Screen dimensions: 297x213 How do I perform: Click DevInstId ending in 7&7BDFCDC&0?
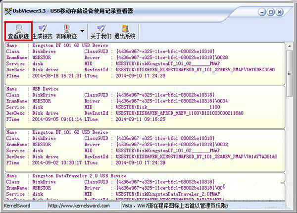(x=195, y=70)
